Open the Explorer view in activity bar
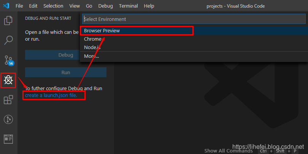308x154 pixels. [x=8, y=21]
